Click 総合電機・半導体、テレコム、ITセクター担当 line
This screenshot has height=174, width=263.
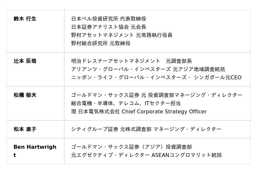click(x=126, y=103)
